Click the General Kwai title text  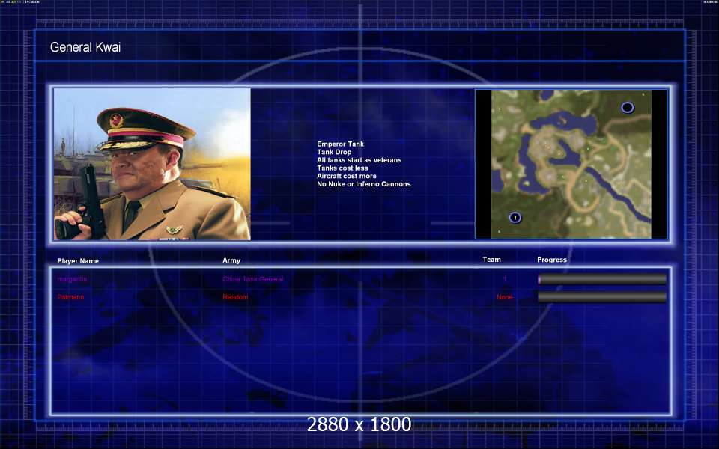coord(85,47)
